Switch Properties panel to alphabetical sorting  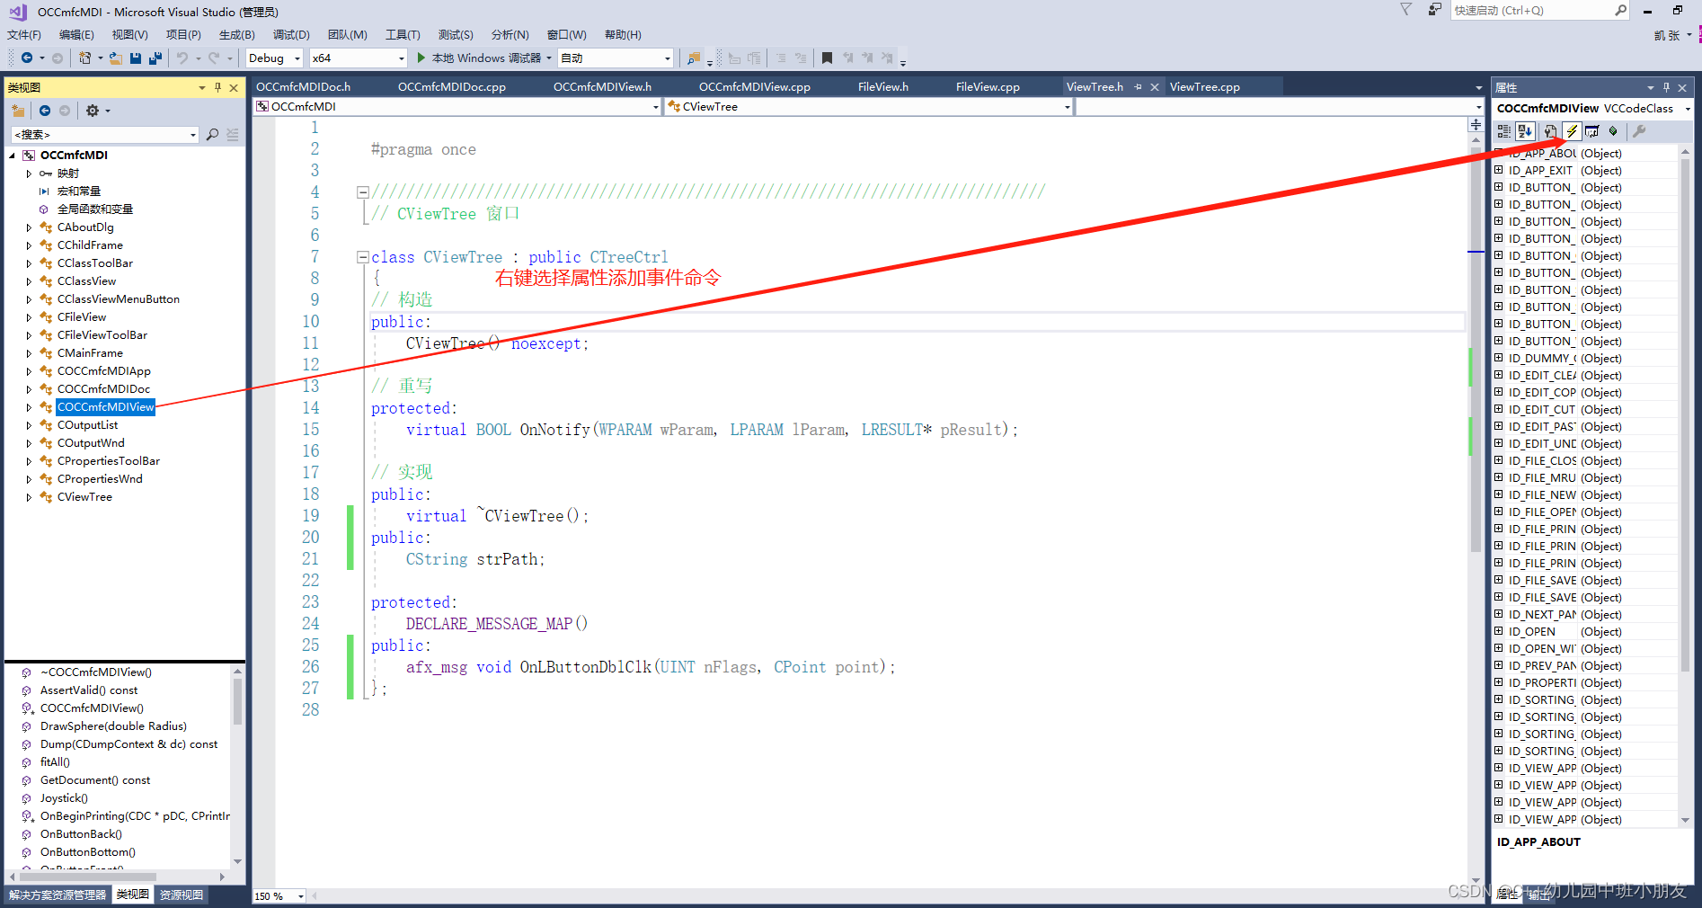[x=1525, y=131]
